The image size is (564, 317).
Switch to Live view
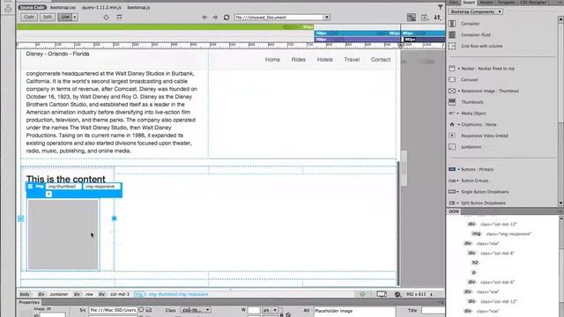coord(65,17)
